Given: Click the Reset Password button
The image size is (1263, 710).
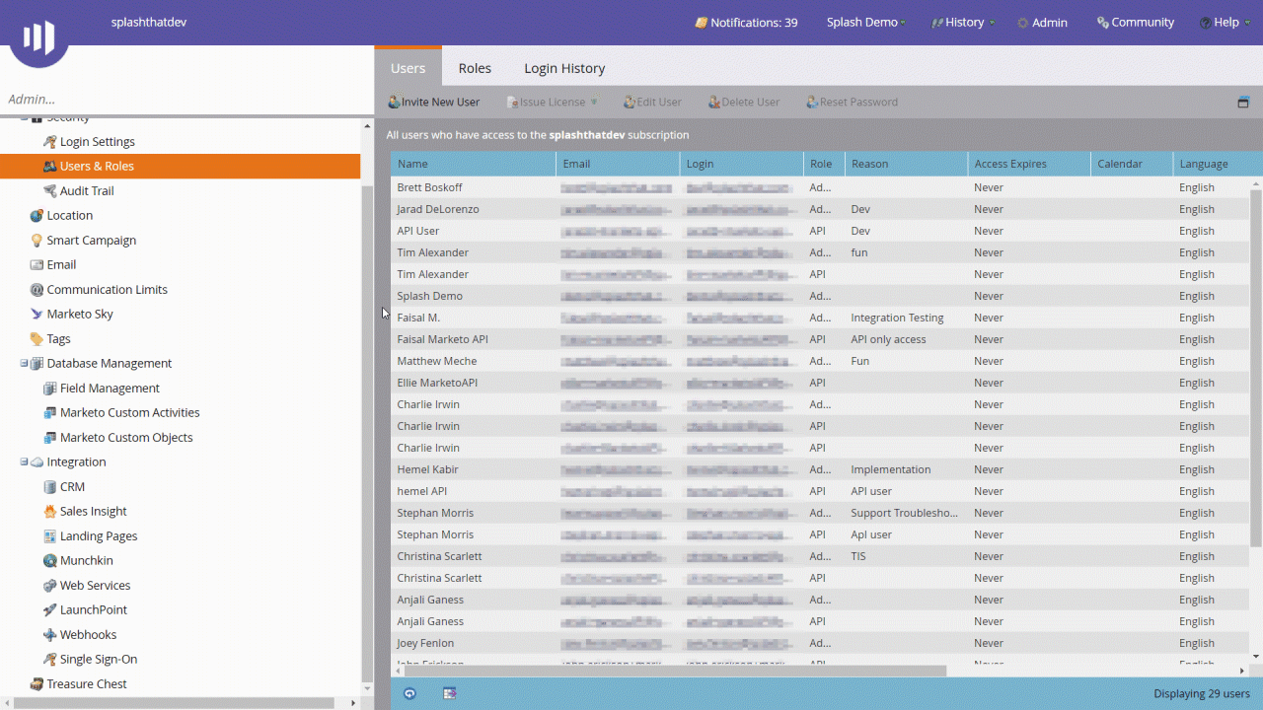Looking at the screenshot, I should (852, 103).
